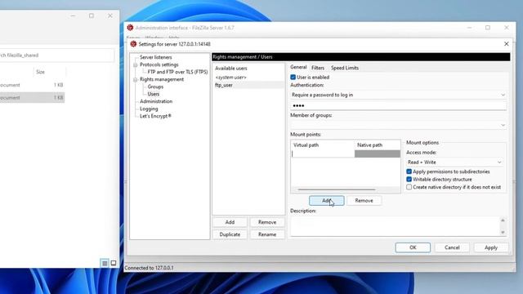Click Duplicate user button
The width and height of the screenshot is (523, 294).
230,234
